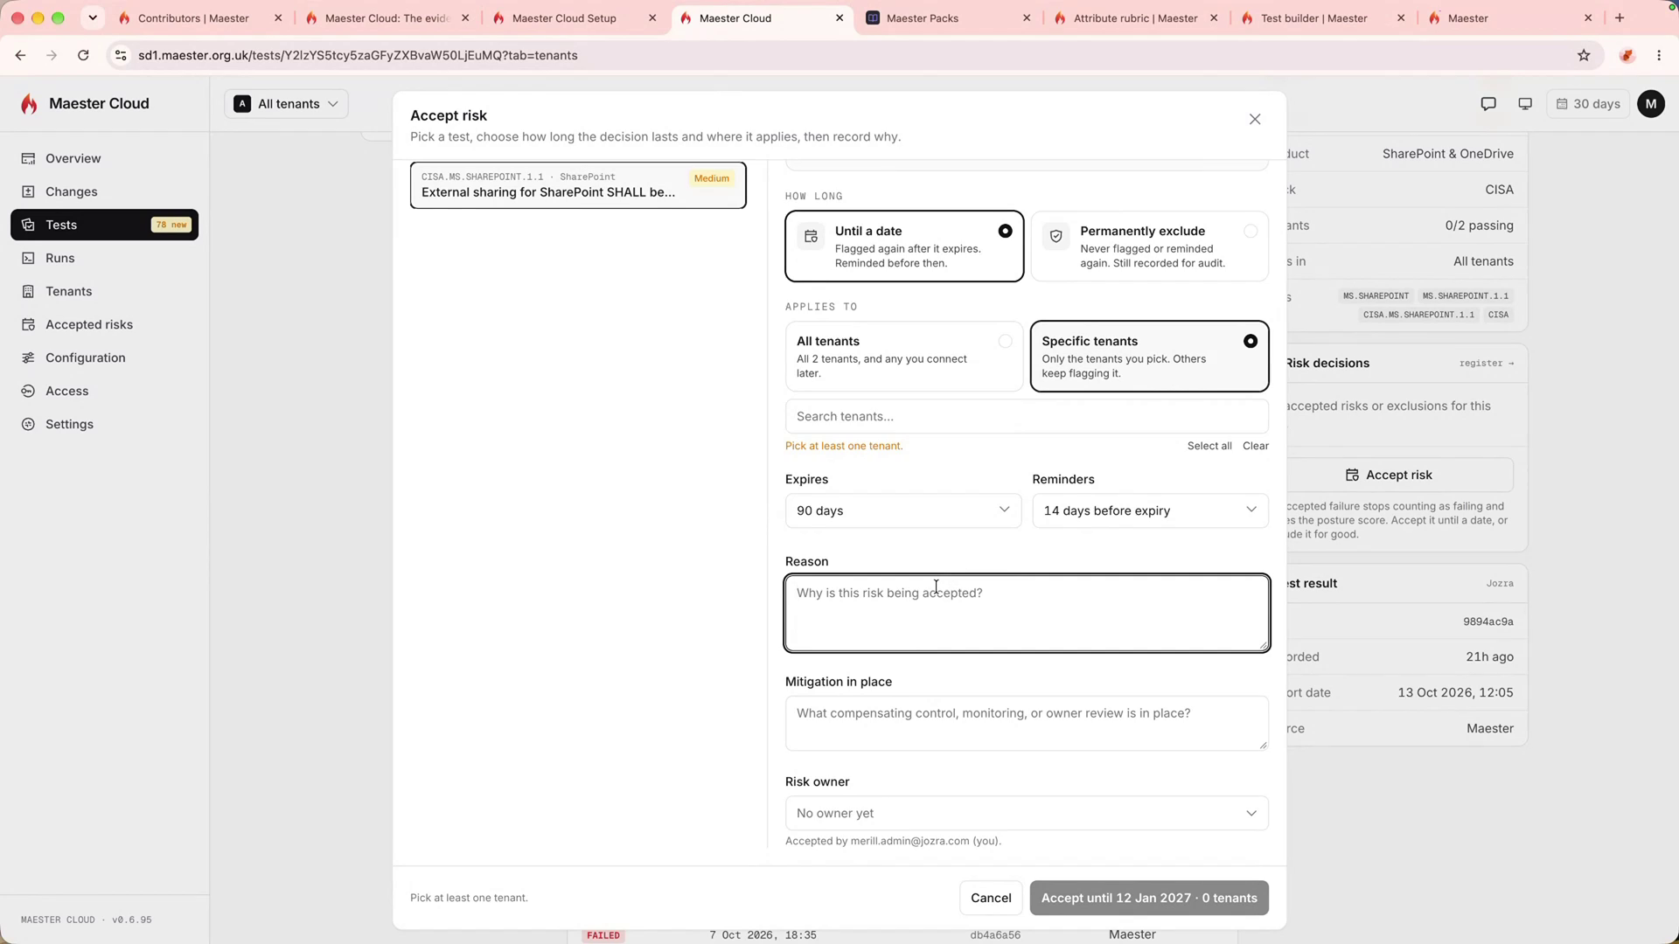The image size is (1679, 944).
Task: Bookmark this page with the star icon
Action: pos(1584,55)
